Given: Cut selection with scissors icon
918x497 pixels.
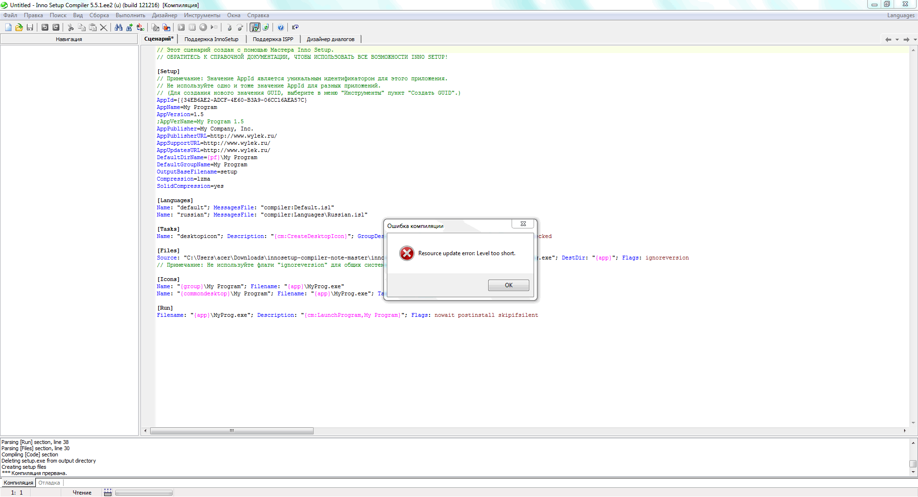Looking at the screenshot, I should (x=70, y=27).
